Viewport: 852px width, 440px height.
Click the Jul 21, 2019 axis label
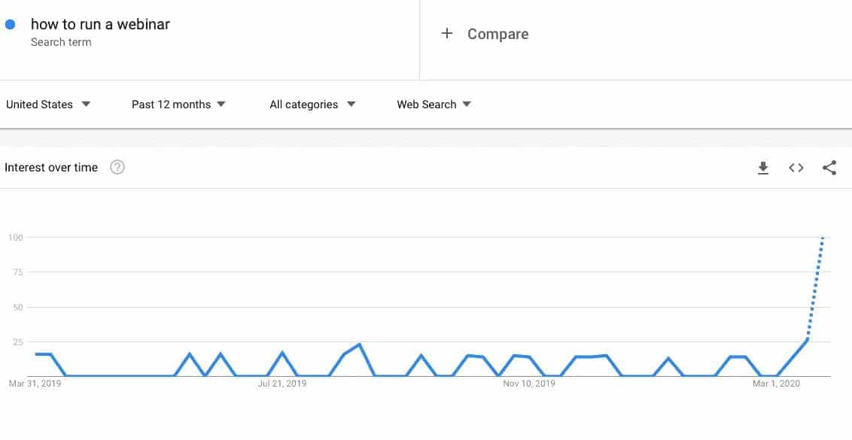(x=282, y=384)
